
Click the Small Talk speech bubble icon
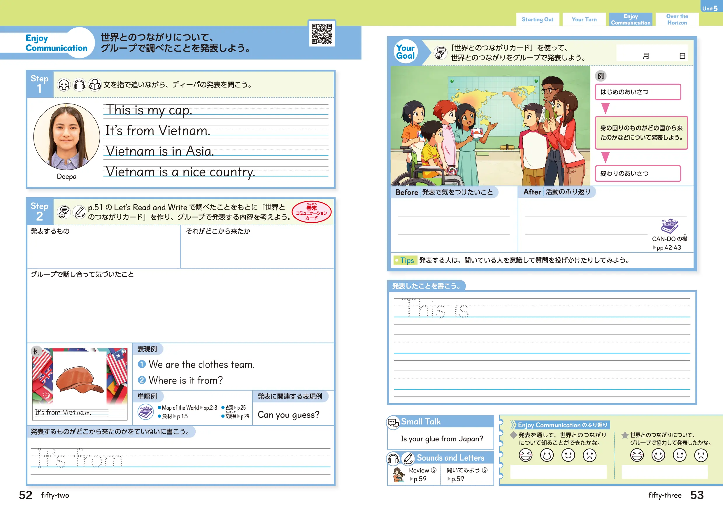point(393,422)
